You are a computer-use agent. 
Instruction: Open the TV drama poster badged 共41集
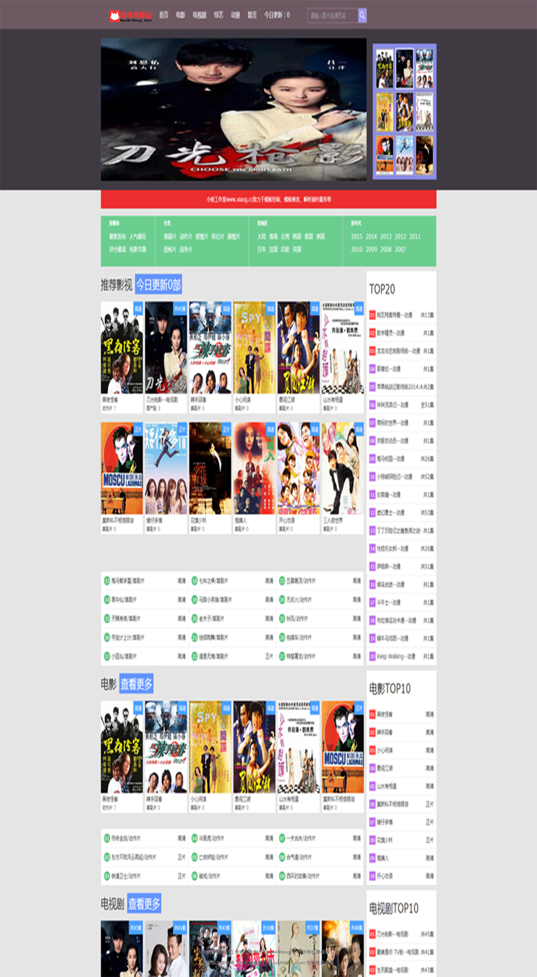(x=166, y=949)
